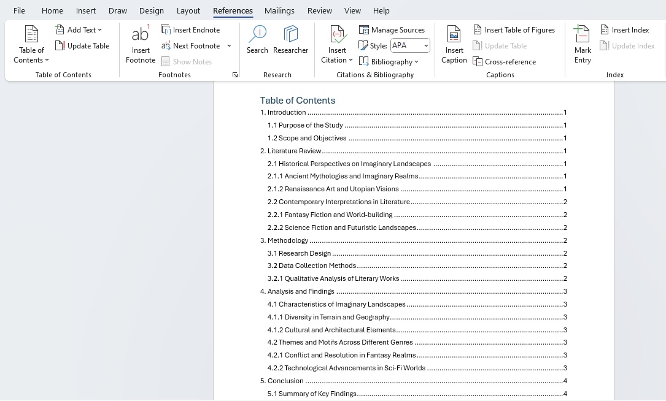
Task: Switch to the Mailings tab
Action: pyautogui.click(x=279, y=10)
